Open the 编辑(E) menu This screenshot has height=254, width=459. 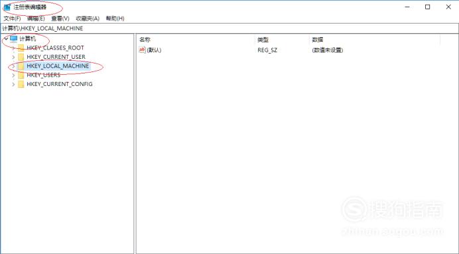36,19
